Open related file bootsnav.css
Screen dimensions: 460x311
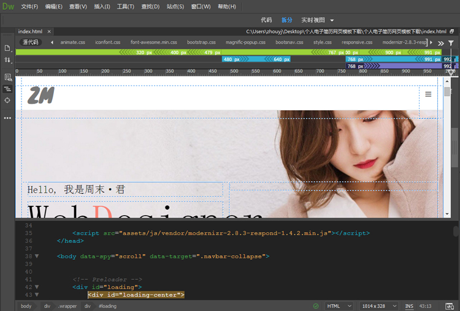pyautogui.click(x=289, y=42)
